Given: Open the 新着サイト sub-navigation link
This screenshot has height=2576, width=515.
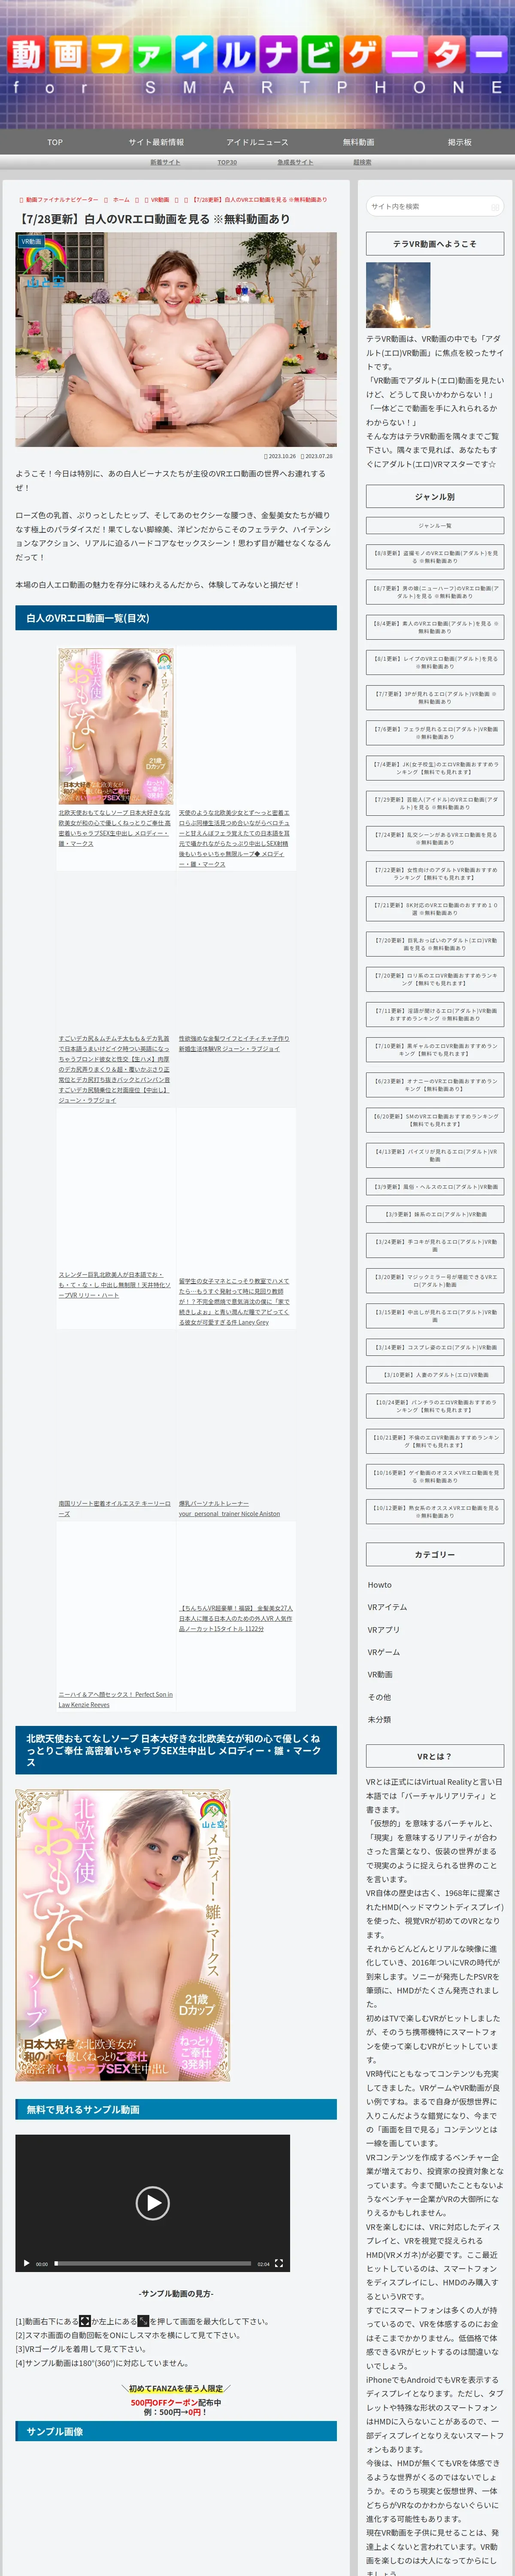Looking at the screenshot, I should [x=165, y=162].
